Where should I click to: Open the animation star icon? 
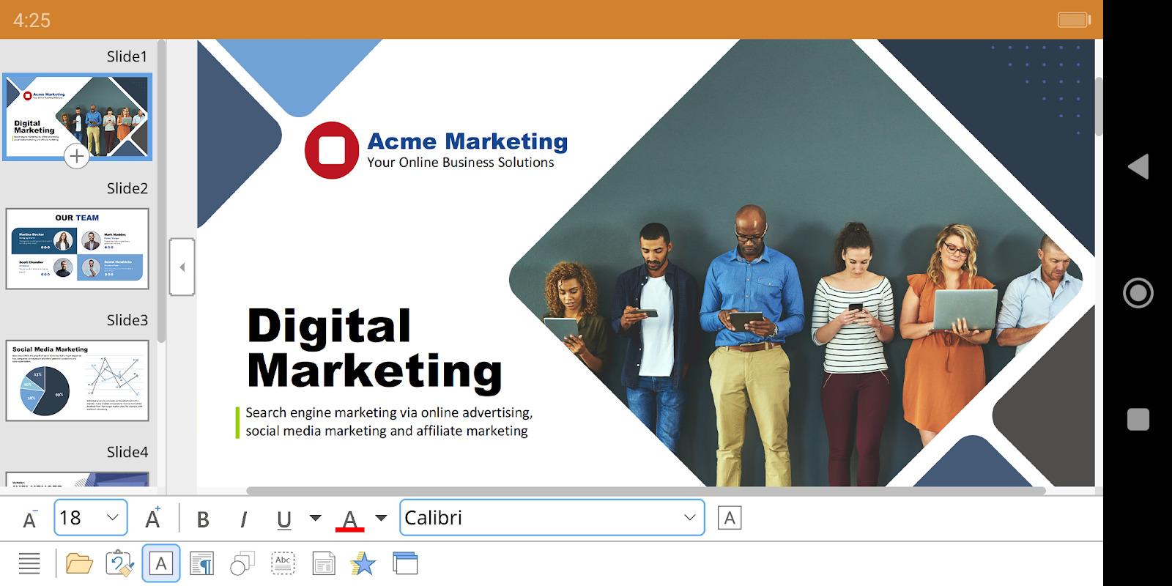pos(363,563)
